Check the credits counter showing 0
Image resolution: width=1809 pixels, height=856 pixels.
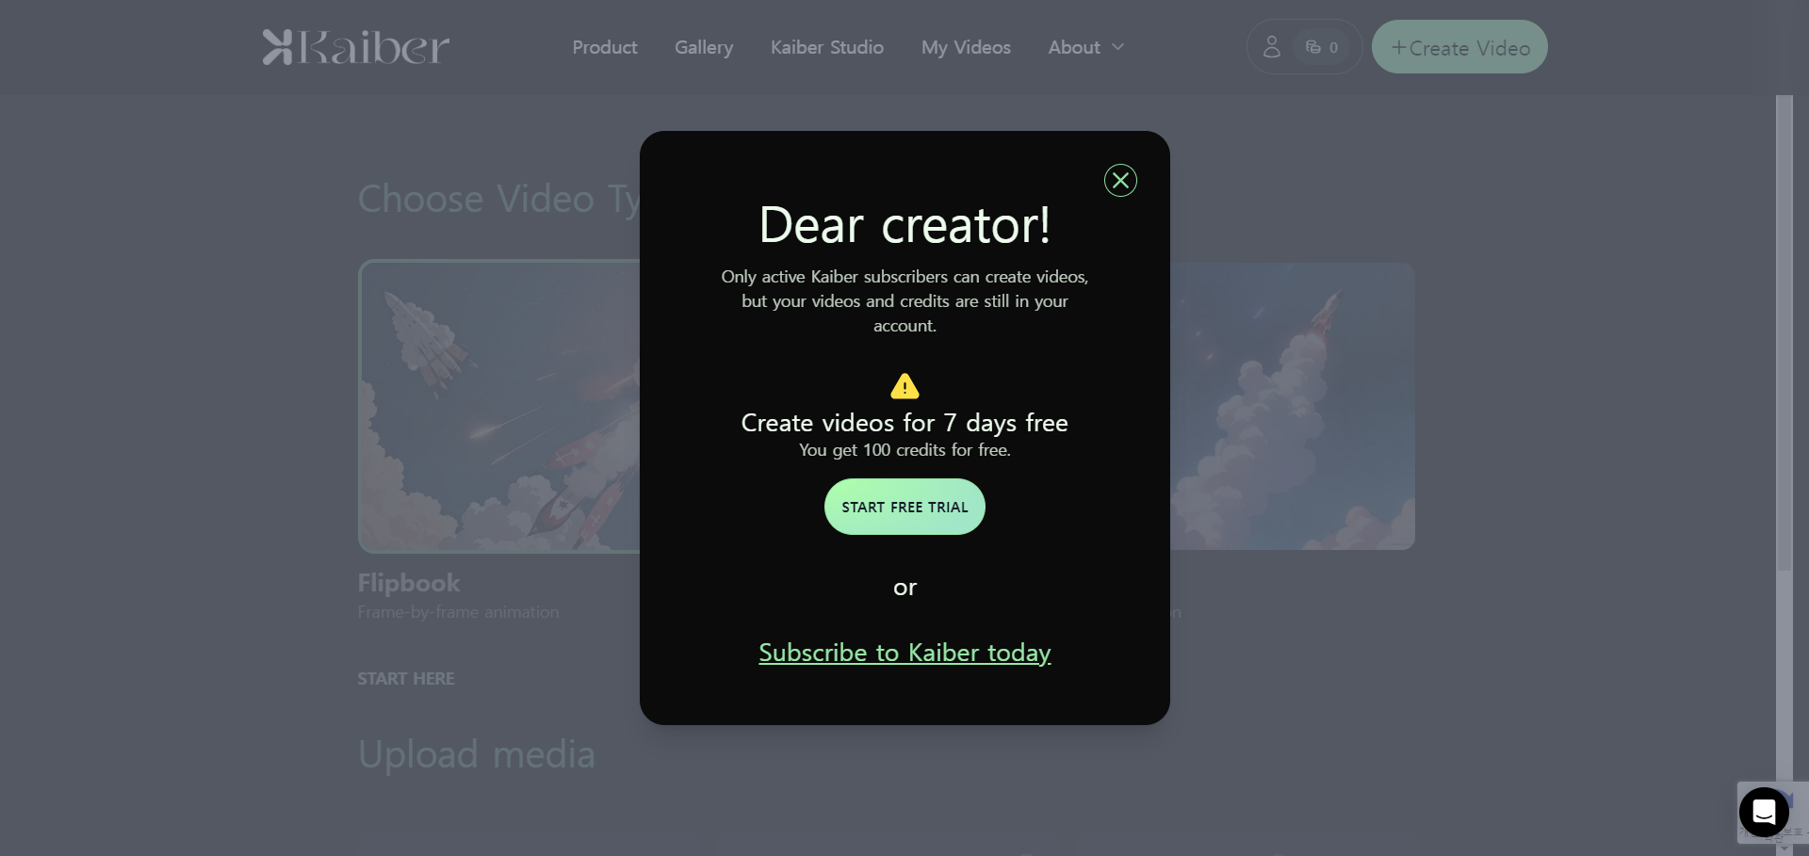point(1322,47)
